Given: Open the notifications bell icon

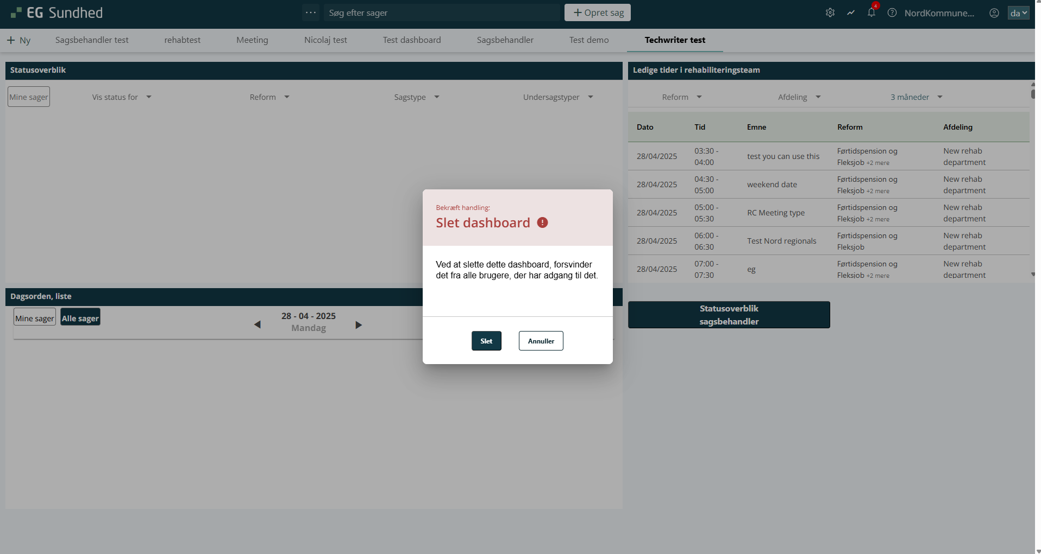Looking at the screenshot, I should [871, 12].
